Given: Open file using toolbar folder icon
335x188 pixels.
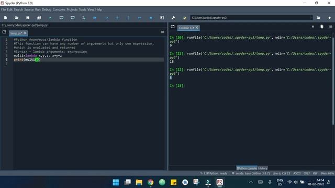Looking at the screenshot, I should (17, 18).
